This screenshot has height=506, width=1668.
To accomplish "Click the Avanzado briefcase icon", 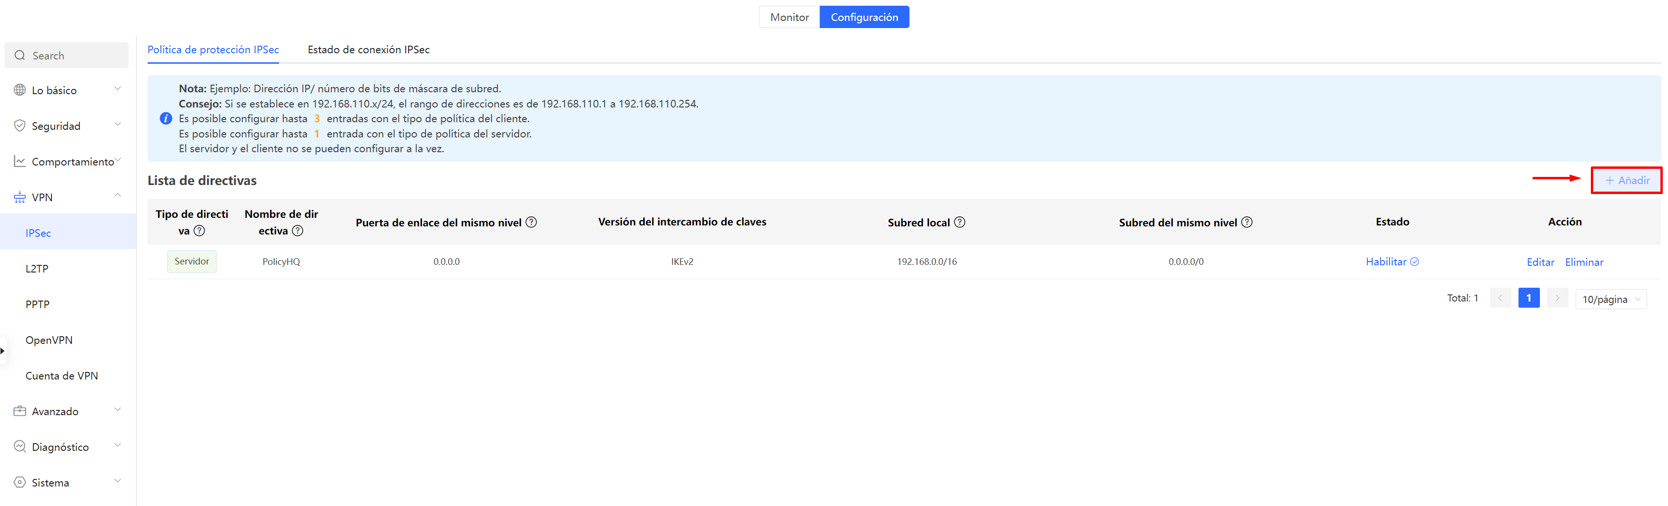I will (x=20, y=410).
